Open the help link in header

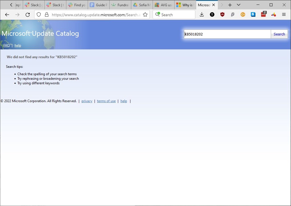[18, 45]
